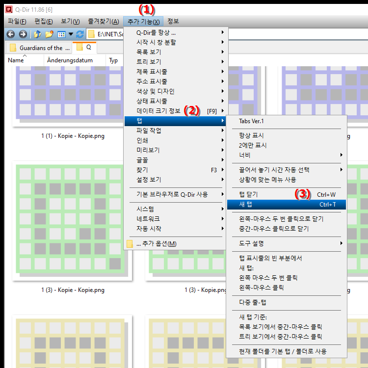Open the 미리보기 submenu

pyautogui.click(x=175, y=150)
